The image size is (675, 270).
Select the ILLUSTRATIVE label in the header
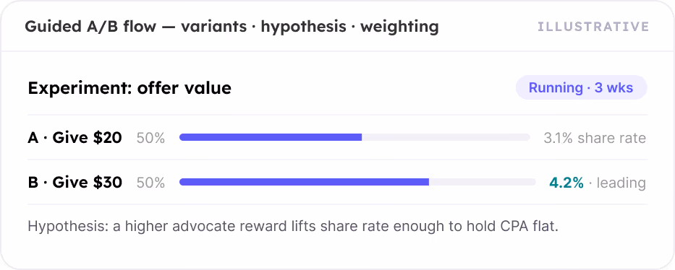(x=593, y=27)
